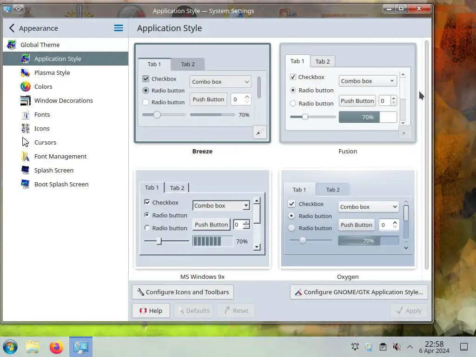Click the muted volume tray icon

[397, 346]
